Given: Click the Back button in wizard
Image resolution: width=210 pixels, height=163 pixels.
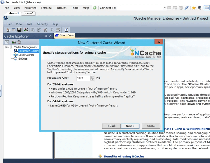Looking at the screenshot, I should [x=111, y=126].
